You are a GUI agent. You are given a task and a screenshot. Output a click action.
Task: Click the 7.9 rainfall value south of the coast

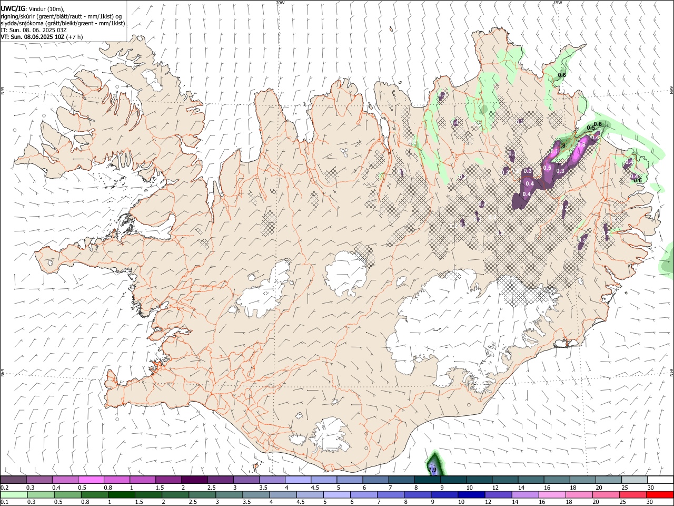(x=432, y=469)
